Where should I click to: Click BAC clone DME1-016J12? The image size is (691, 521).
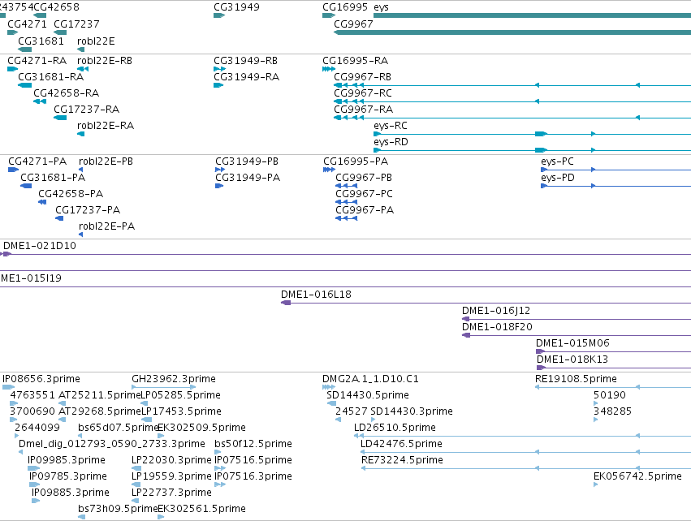(496, 311)
